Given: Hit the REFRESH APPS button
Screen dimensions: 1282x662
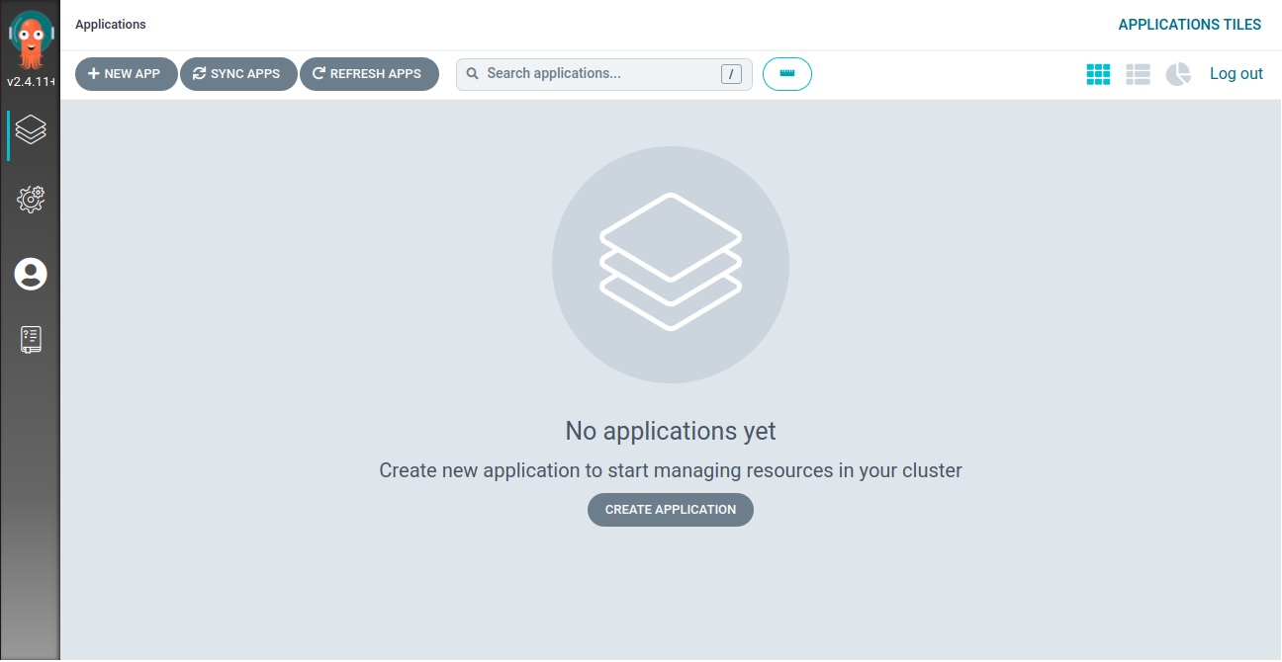Looking at the screenshot, I should (368, 74).
